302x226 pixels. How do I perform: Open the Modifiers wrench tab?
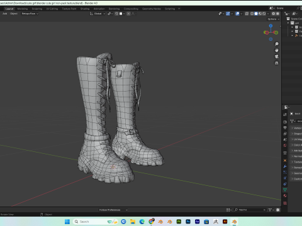pos(285,166)
